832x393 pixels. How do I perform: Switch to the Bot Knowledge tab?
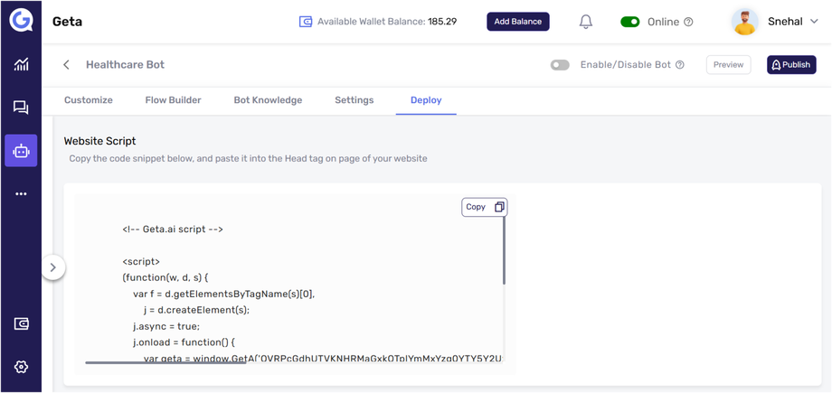tap(268, 100)
